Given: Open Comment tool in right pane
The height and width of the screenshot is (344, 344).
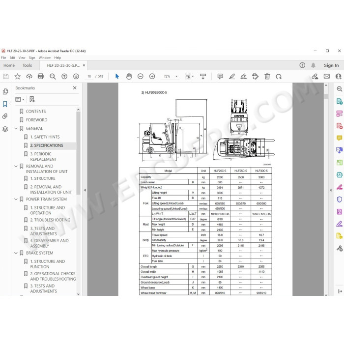Looking at the screenshot, I should click(339, 138).
